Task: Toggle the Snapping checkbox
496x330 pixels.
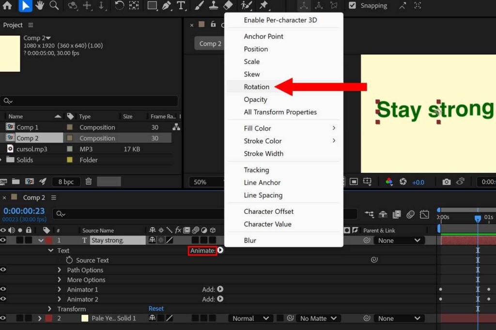Action: pyautogui.click(x=352, y=5)
